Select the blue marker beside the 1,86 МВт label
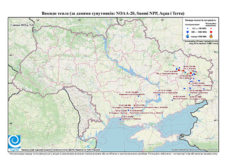 pos(133,108)
